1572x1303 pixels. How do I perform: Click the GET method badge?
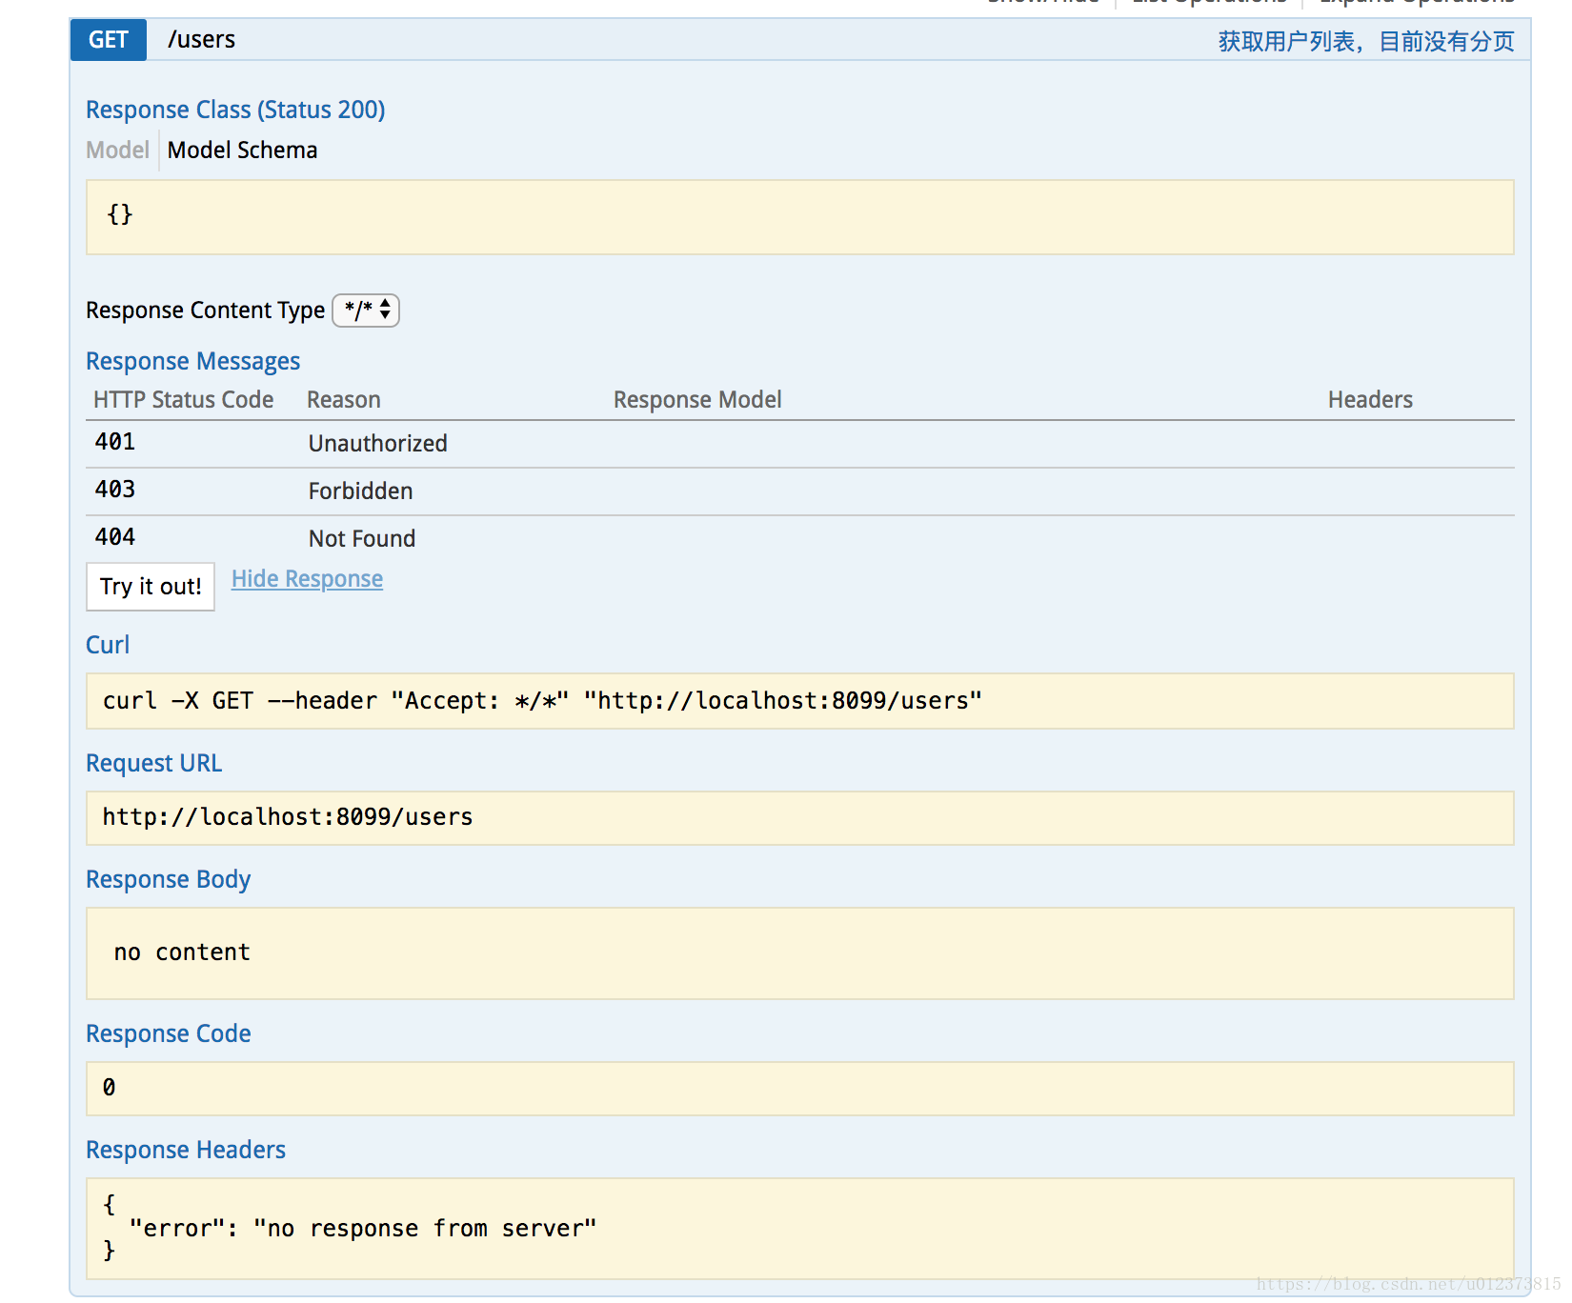(109, 40)
